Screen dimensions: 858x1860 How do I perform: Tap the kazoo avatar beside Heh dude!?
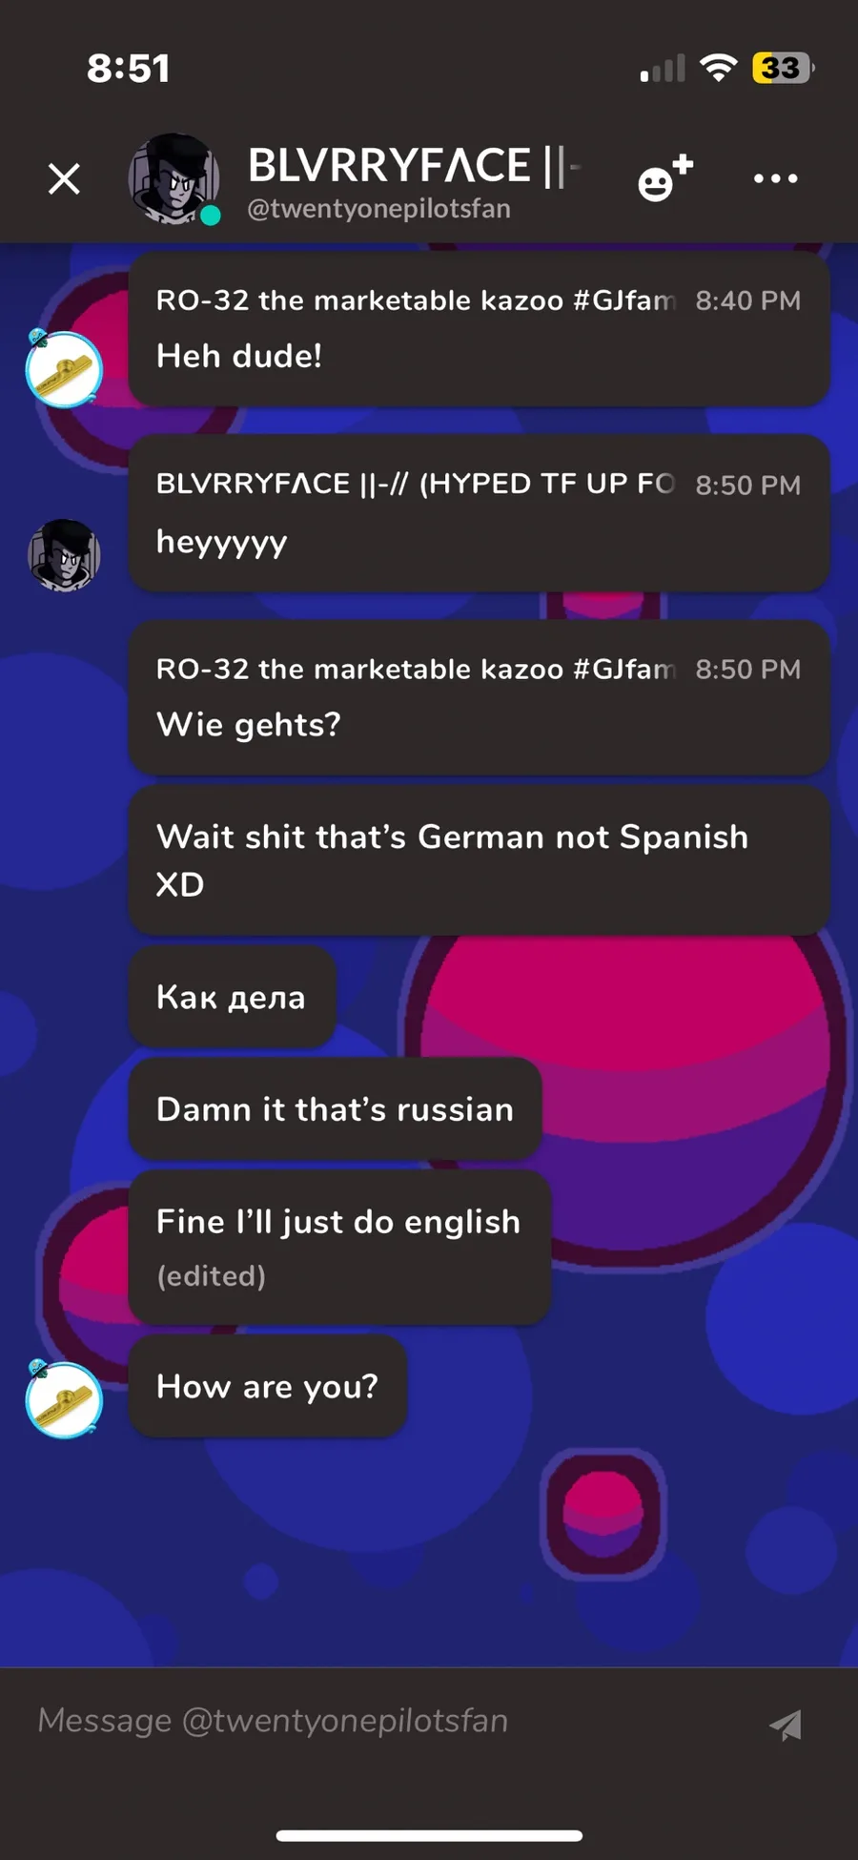(64, 369)
